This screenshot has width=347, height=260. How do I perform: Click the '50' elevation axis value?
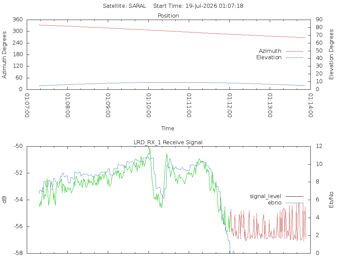point(319,50)
